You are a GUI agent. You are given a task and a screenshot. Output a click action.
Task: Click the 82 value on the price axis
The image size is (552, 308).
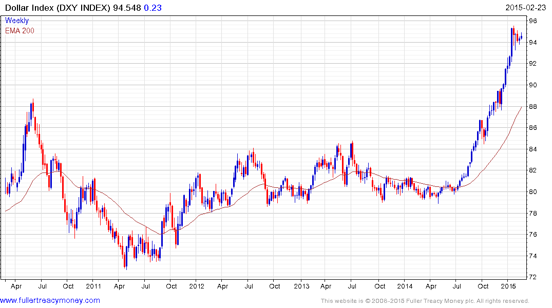click(533, 170)
